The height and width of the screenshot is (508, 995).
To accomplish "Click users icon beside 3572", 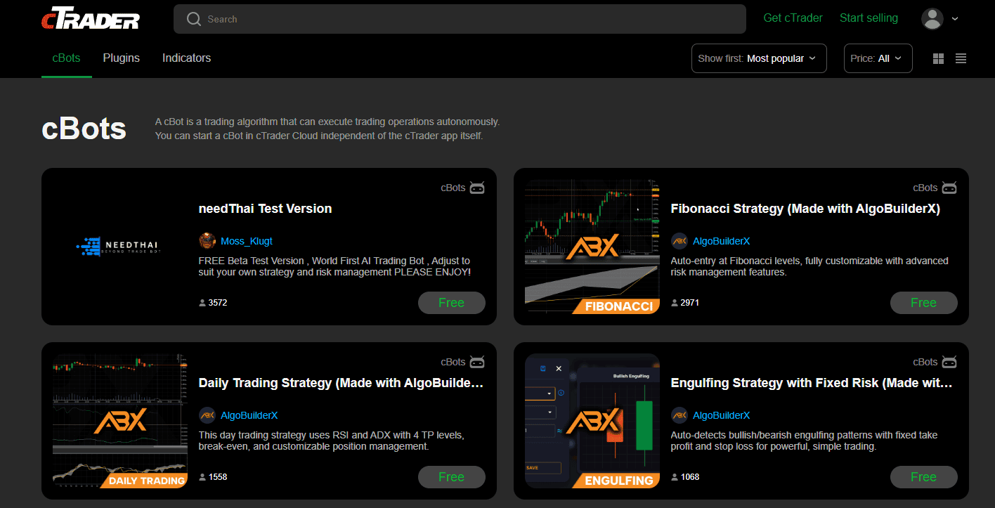I will [x=202, y=303].
